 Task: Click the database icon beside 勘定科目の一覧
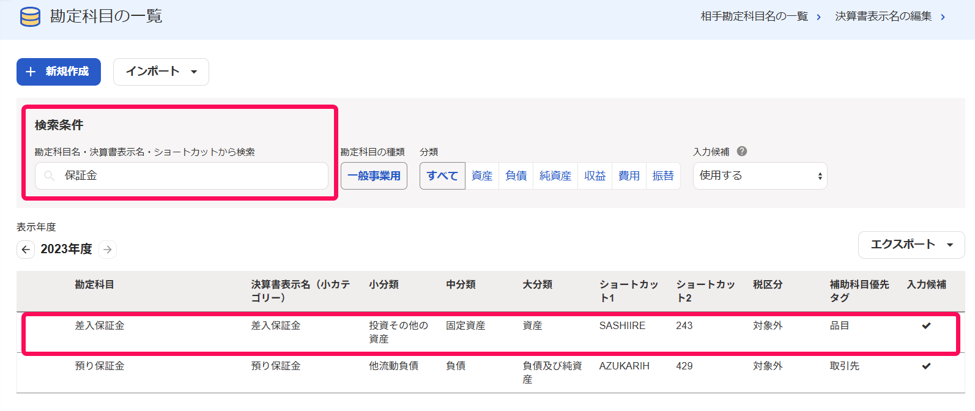[x=30, y=17]
